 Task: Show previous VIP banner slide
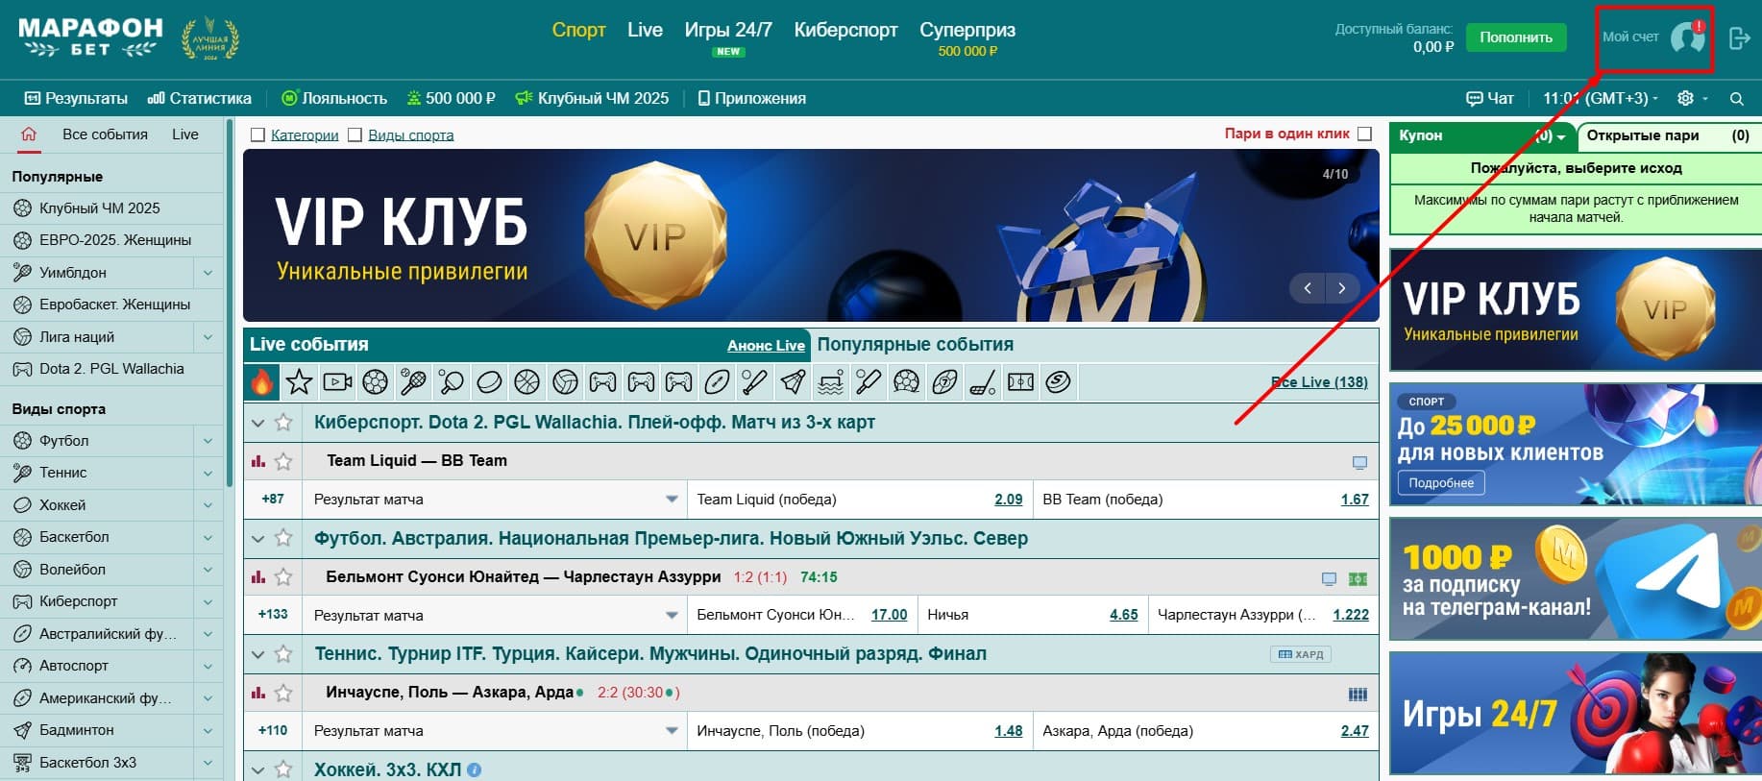1307,288
